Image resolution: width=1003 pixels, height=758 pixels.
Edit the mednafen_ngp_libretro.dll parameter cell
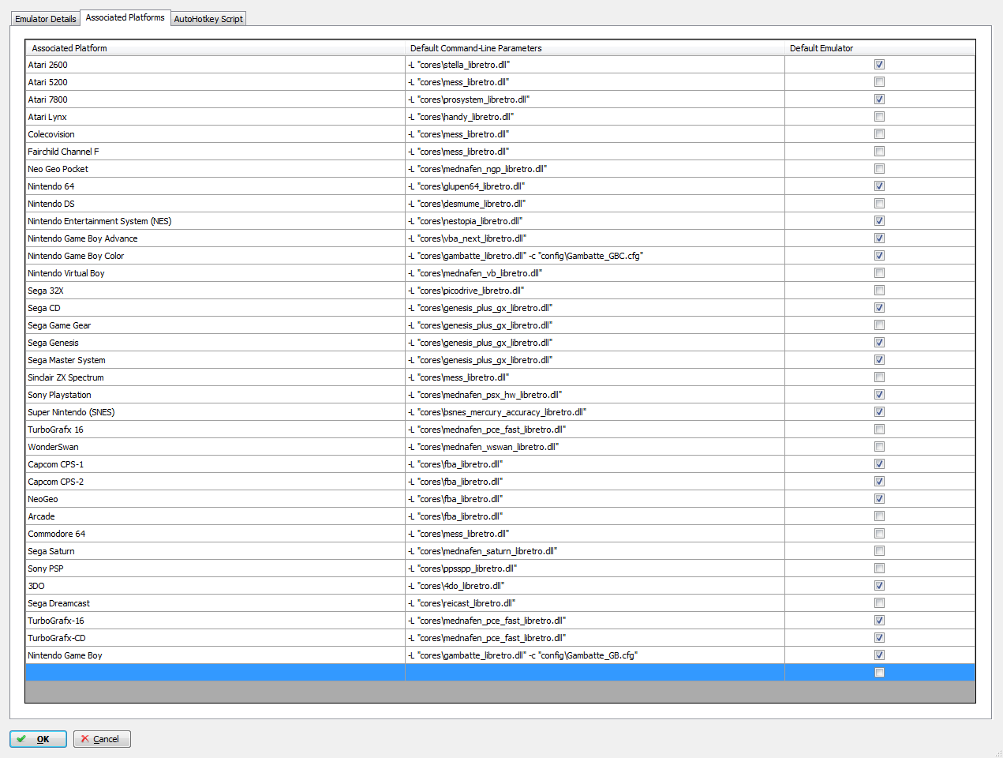[595, 169]
